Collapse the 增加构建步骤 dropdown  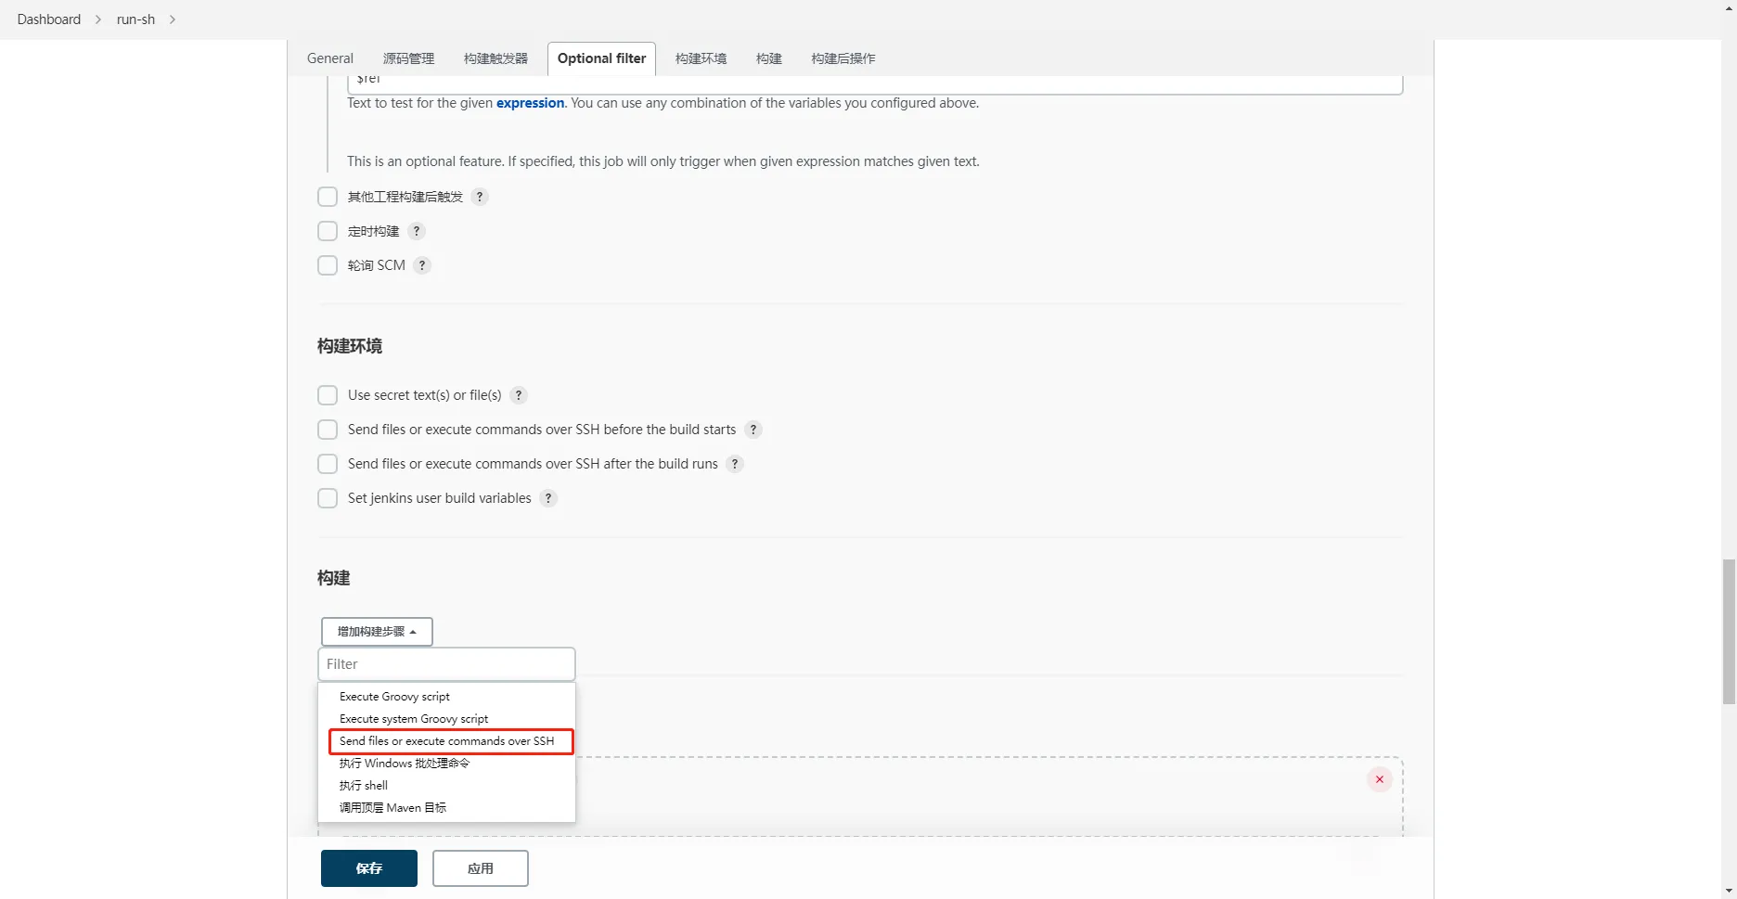click(x=377, y=632)
